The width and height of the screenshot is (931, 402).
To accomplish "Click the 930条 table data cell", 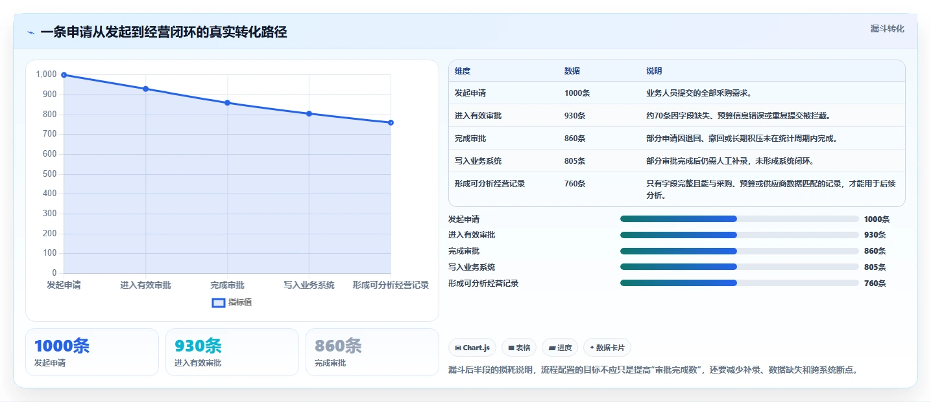I will pyautogui.click(x=575, y=116).
